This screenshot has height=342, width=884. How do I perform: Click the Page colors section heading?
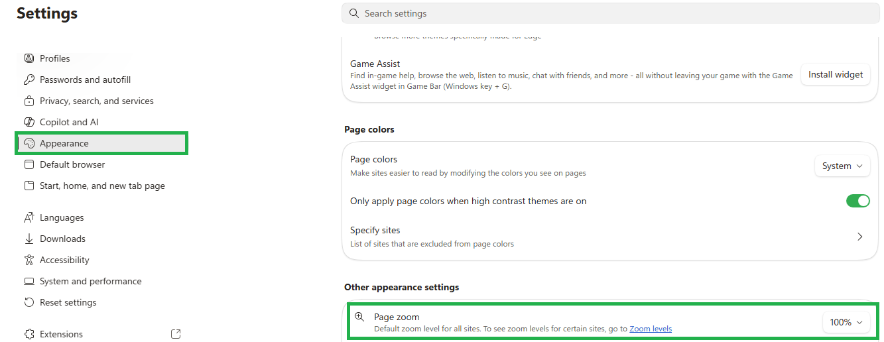(x=369, y=129)
